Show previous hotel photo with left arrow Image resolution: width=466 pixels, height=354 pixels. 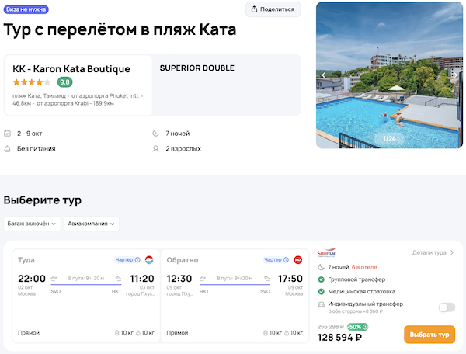pyautogui.click(x=323, y=75)
